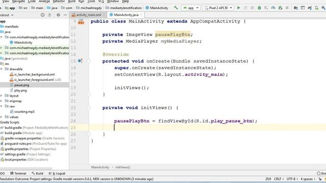Fold the initViews method at line 22

[x=89, y=107]
